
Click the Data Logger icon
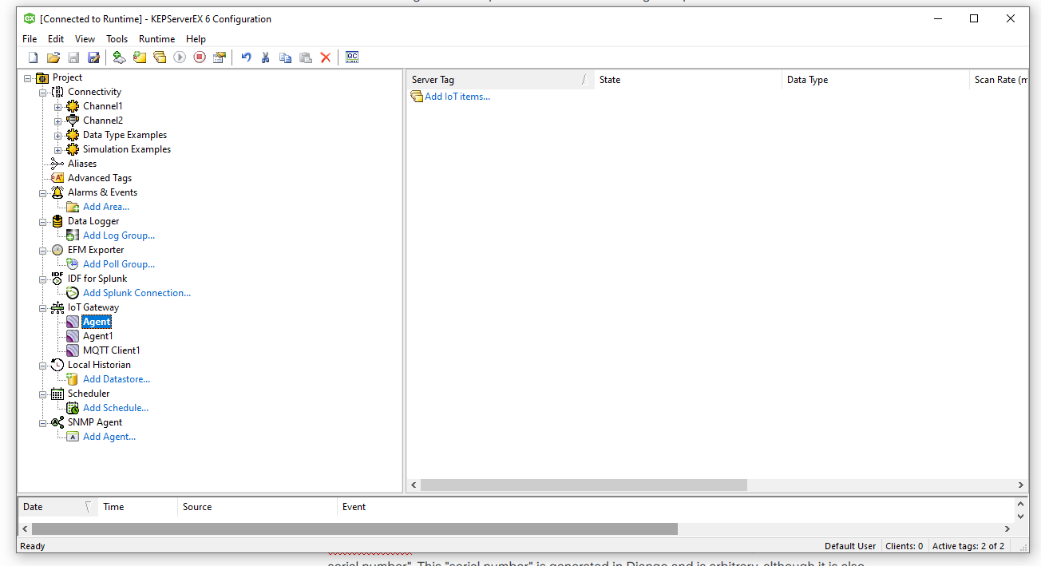(57, 221)
